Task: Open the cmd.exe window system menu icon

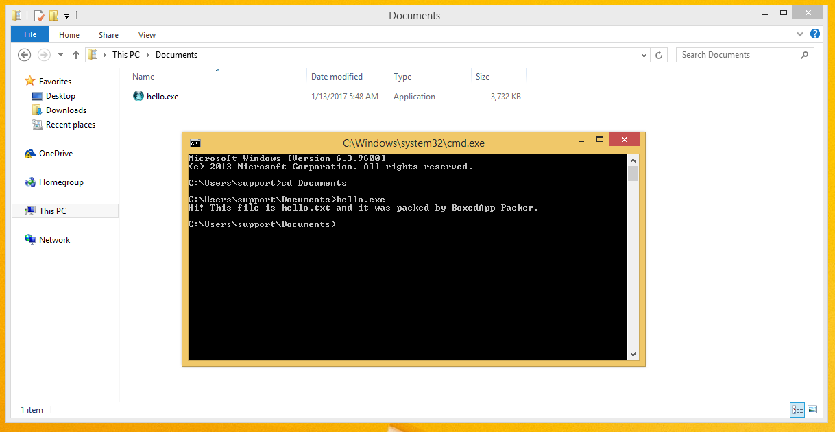Action: (x=195, y=143)
